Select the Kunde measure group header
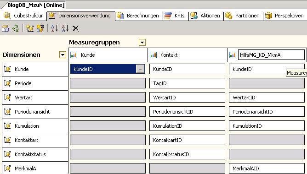 [x=108, y=55]
